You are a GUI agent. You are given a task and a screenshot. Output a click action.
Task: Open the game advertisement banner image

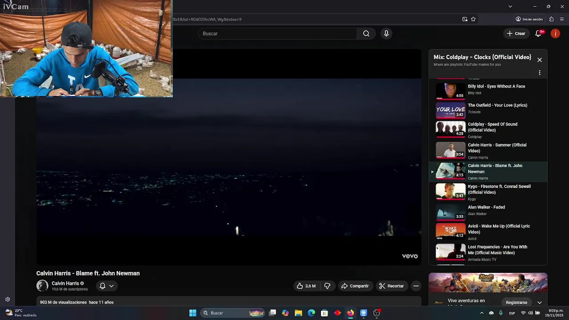(x=488, y=283)
